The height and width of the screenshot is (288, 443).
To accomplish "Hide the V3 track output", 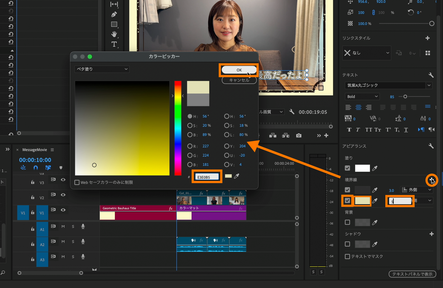I will point(63,179).
